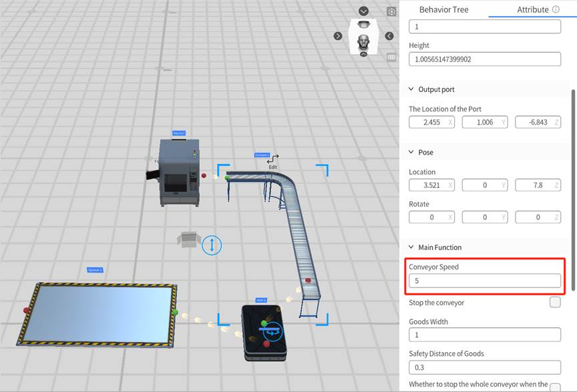Click the attribute panel vertical scrollbar

click(572, 190)
